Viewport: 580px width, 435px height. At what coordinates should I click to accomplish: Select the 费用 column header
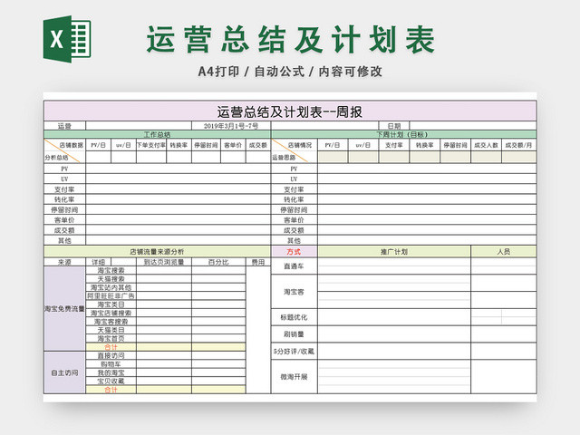(258, 262)
